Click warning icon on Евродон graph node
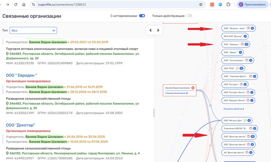The width and height of the screenshot is (271, 162). [242, 44]
